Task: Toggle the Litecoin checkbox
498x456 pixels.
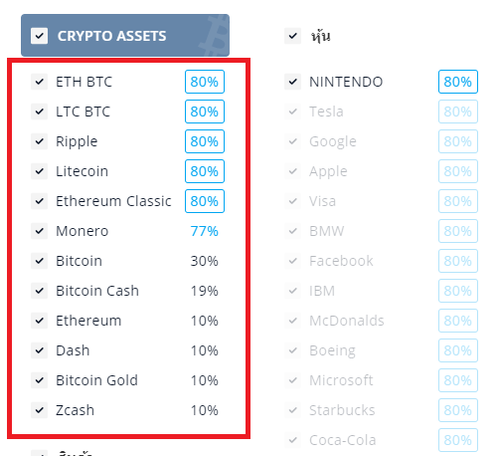Action: (x=39, y=171)
